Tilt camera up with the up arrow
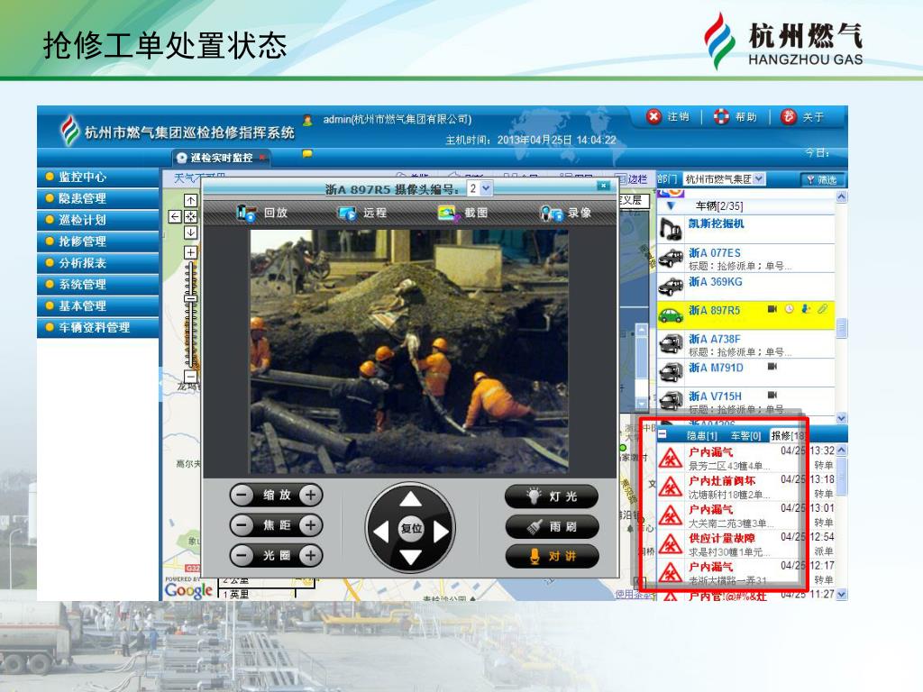This screenshot has width=923, height=692. pyautogui.click(x=411, y=499)
